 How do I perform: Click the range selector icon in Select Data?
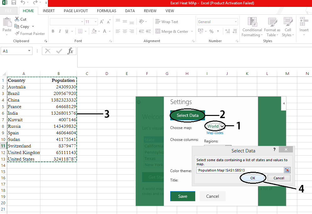pyautogui.click(x=287, y=170)
